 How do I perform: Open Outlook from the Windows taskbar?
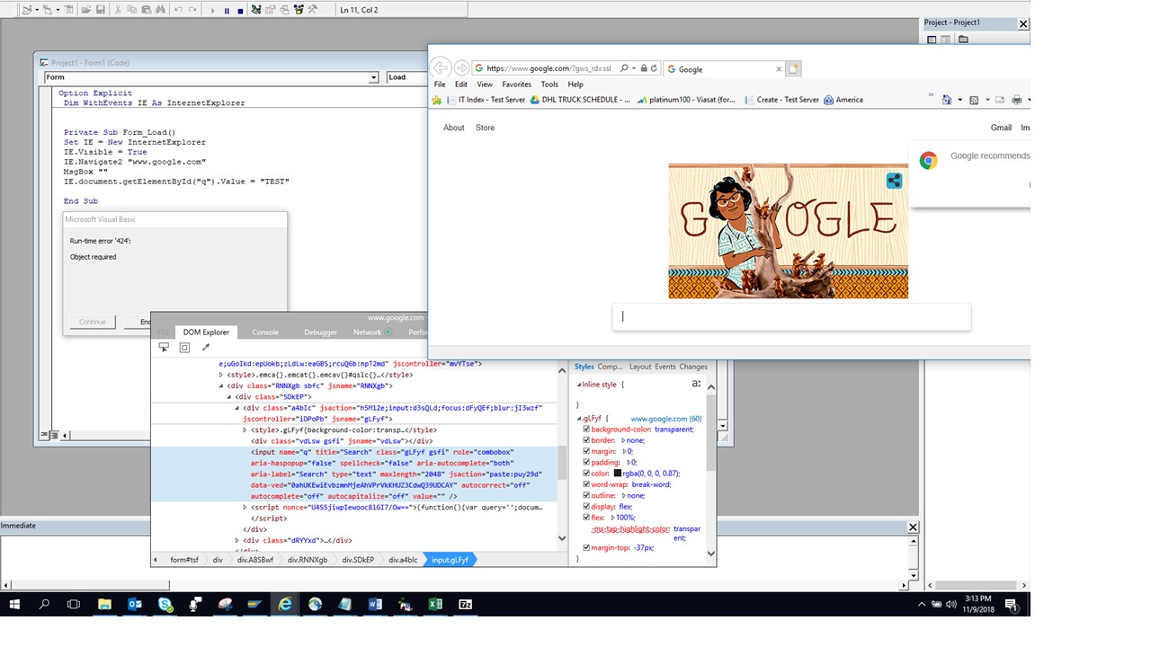(135, 605)
